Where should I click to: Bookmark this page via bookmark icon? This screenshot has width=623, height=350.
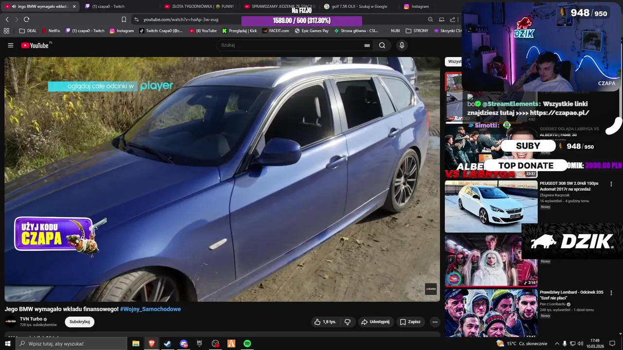coord(124,19)
